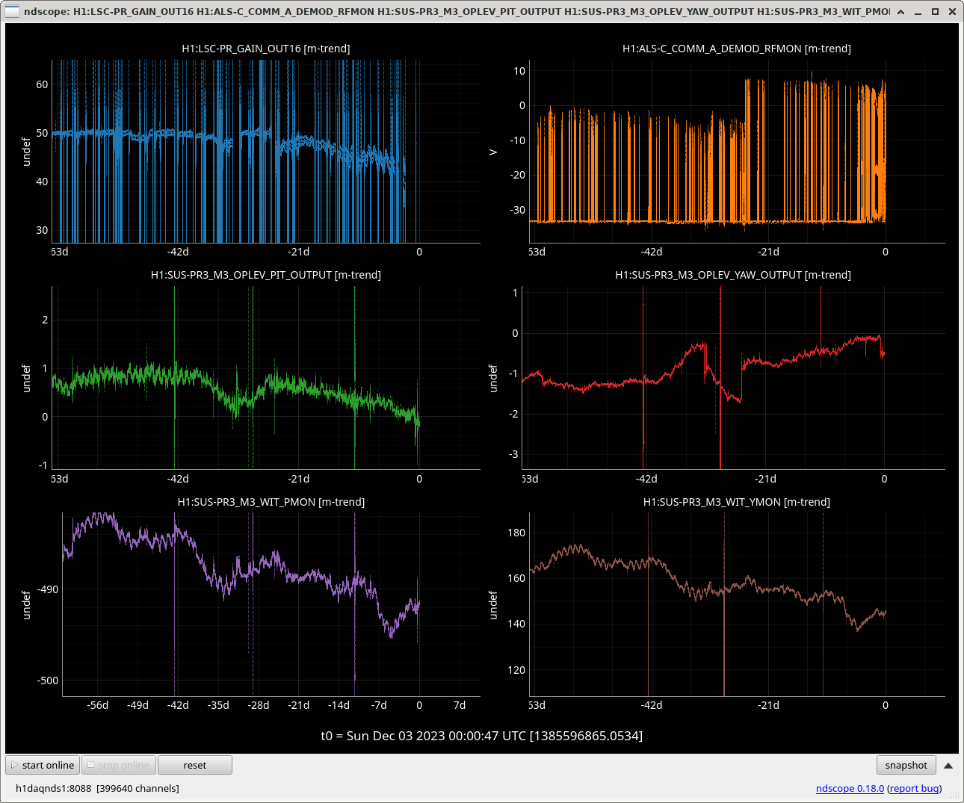
Task: Open the ndscope 0.18.0 link
Action: pos(850,788)
